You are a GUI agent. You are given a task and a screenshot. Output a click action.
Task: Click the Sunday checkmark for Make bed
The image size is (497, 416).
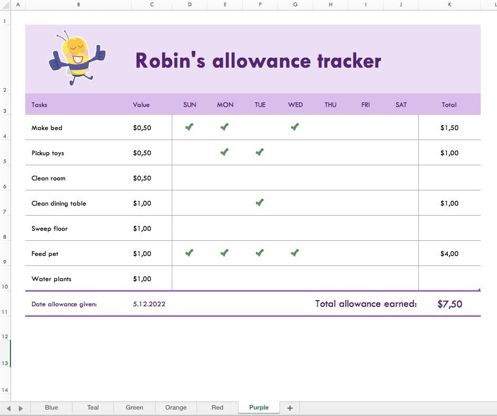point(189,127)
